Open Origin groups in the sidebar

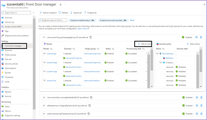[10, 55]
